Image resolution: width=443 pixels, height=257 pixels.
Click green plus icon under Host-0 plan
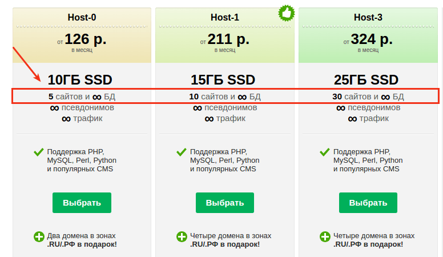[x=39, y=236]
